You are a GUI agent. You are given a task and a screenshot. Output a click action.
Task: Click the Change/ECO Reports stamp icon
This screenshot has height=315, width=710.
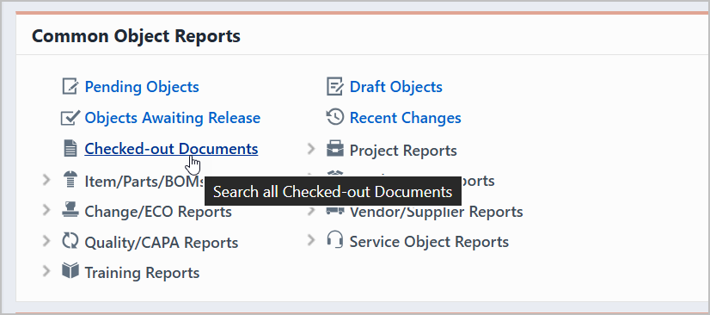[x=70, y=210]
